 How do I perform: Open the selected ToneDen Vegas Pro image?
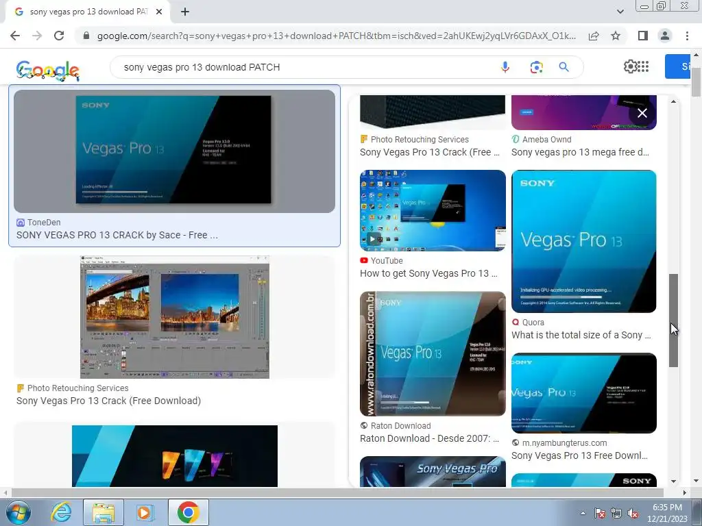coord(174,151)
